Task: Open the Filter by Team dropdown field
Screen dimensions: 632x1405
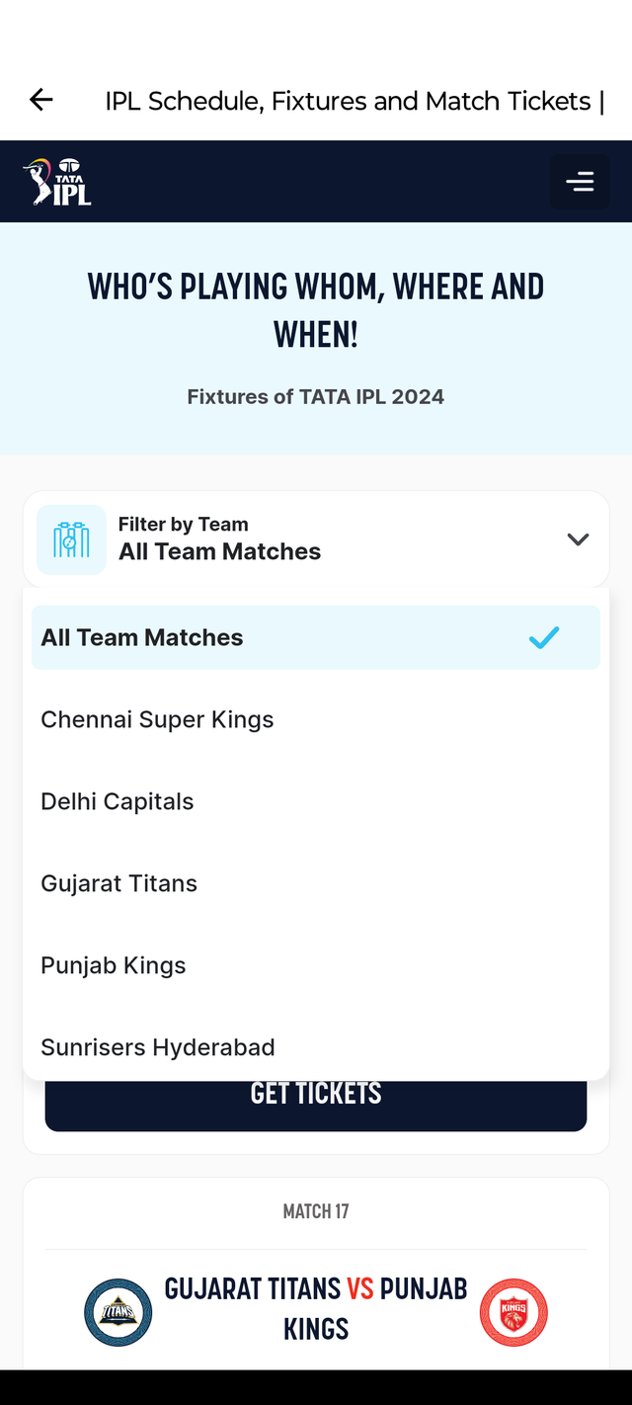Action: pyautogui.click(x=316, y=539)
